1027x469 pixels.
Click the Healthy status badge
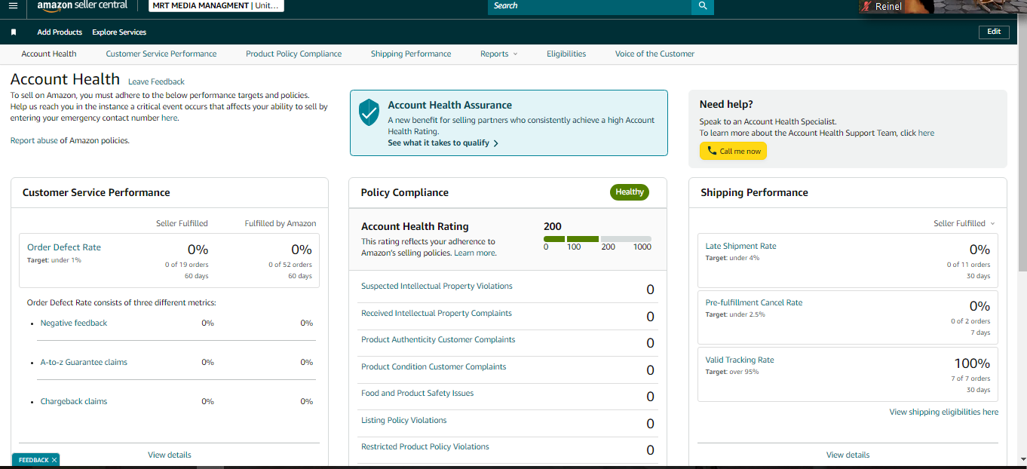coord(630,192)
